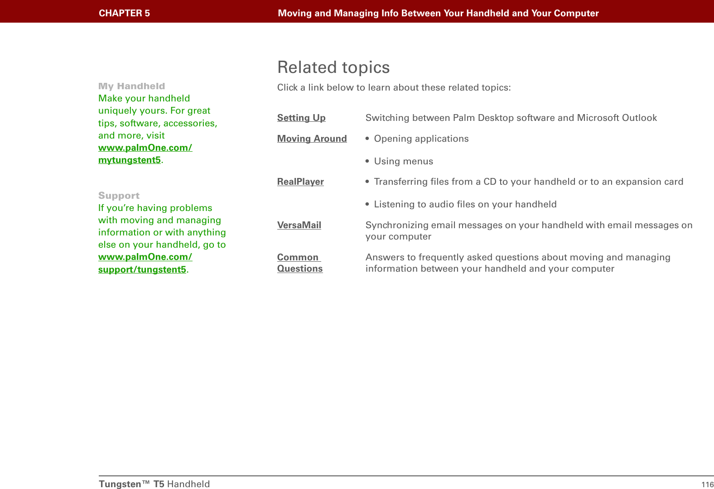Image resolution: width=714 pixels, height=489 pixels.
Task: Follow the Moving Around link
Action: tap(312, 139)
